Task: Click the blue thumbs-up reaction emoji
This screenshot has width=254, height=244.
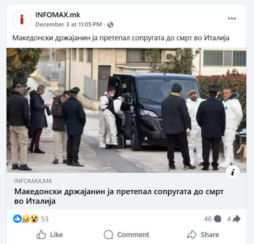Action: (18, 219)
